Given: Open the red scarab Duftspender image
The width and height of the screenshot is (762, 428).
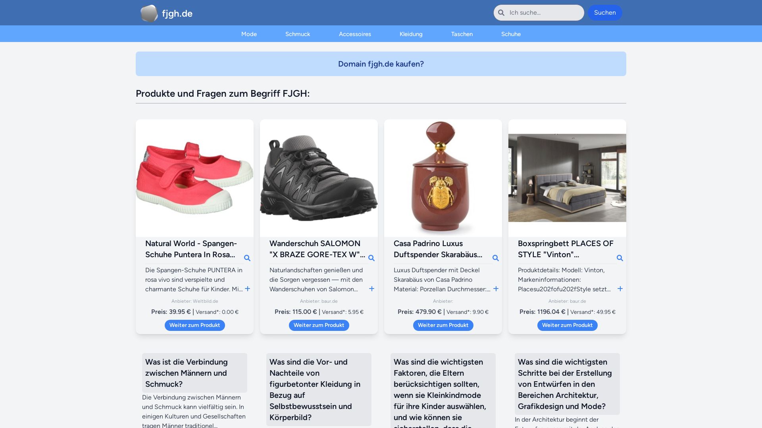Looking at the screenshot, I should [443, 178].
